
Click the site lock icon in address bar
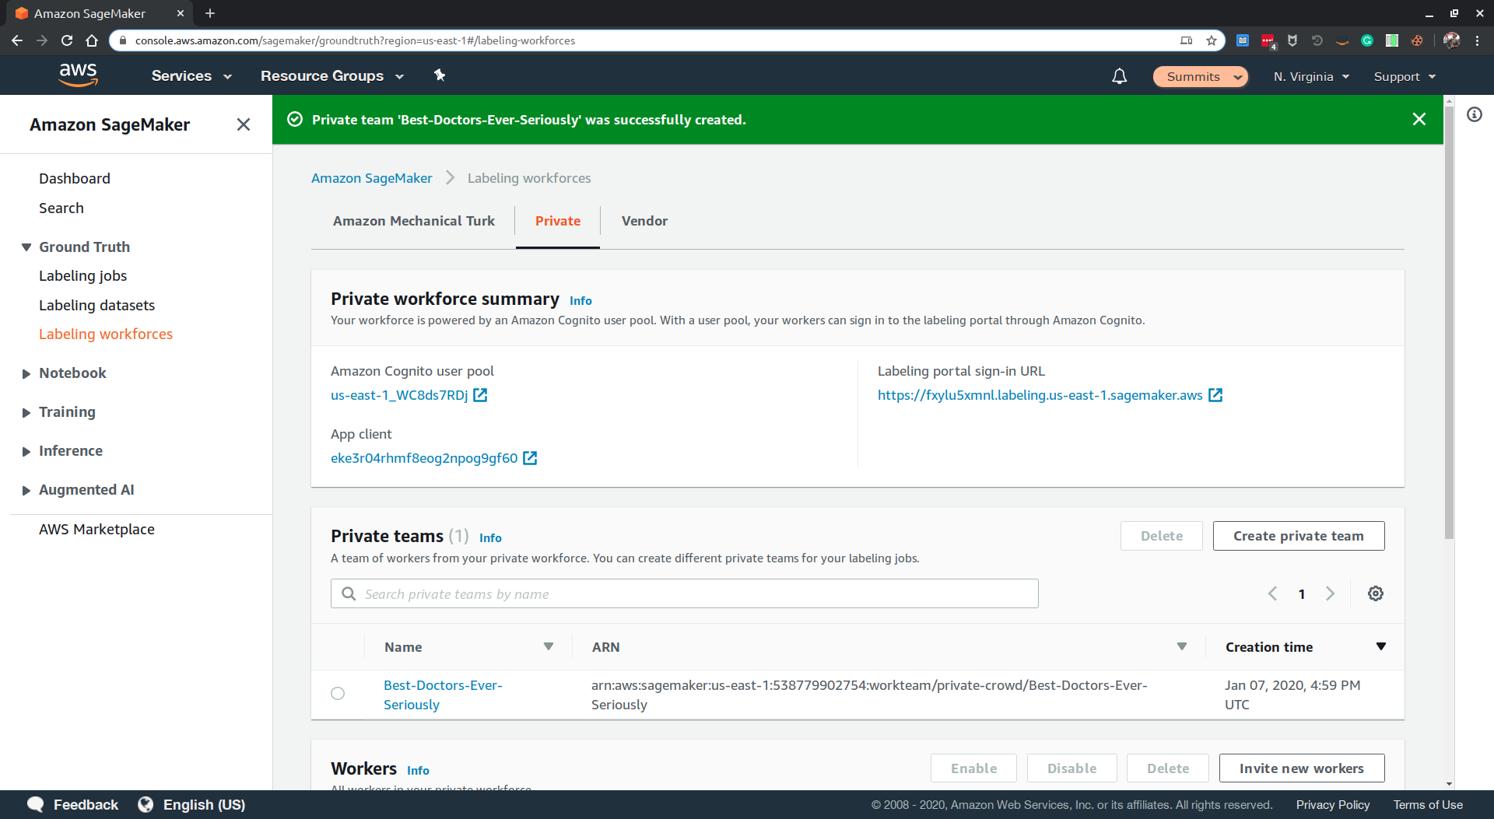(122, 40)
